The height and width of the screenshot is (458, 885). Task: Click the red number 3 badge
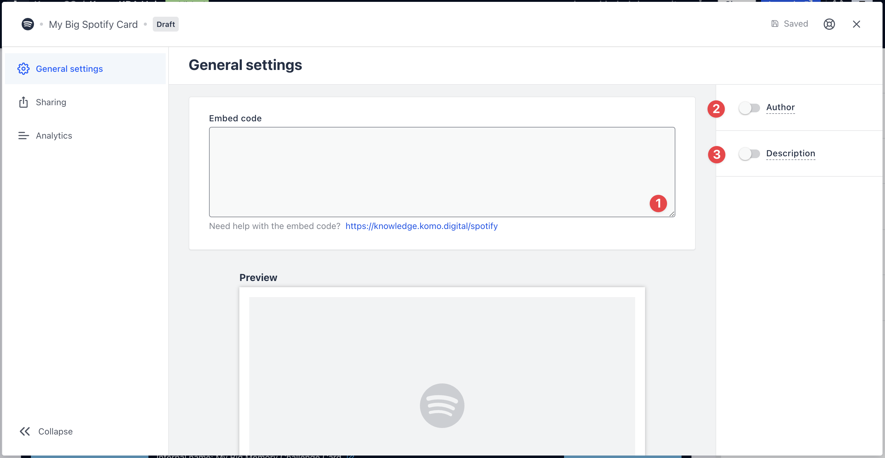(x=716, y=154)
